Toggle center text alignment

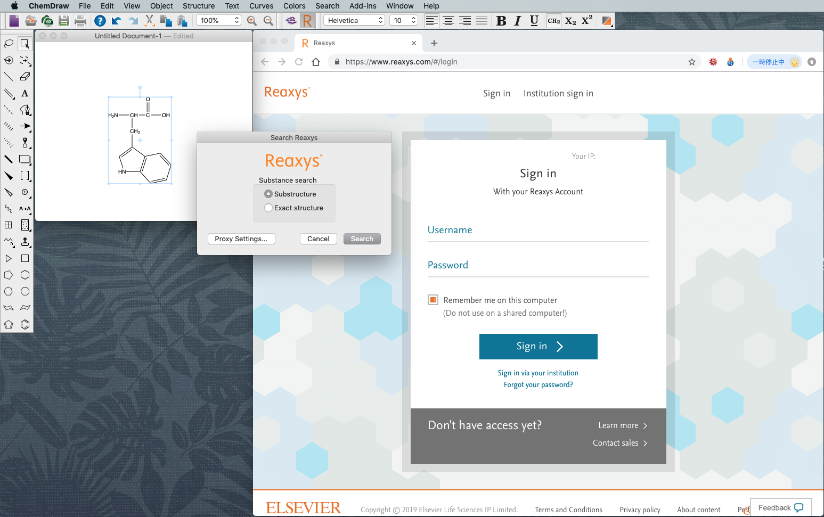point(448,21)
